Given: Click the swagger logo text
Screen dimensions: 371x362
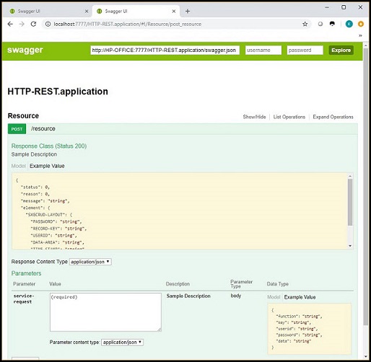Looking at the screenshot, I should (x=25, y=50).
